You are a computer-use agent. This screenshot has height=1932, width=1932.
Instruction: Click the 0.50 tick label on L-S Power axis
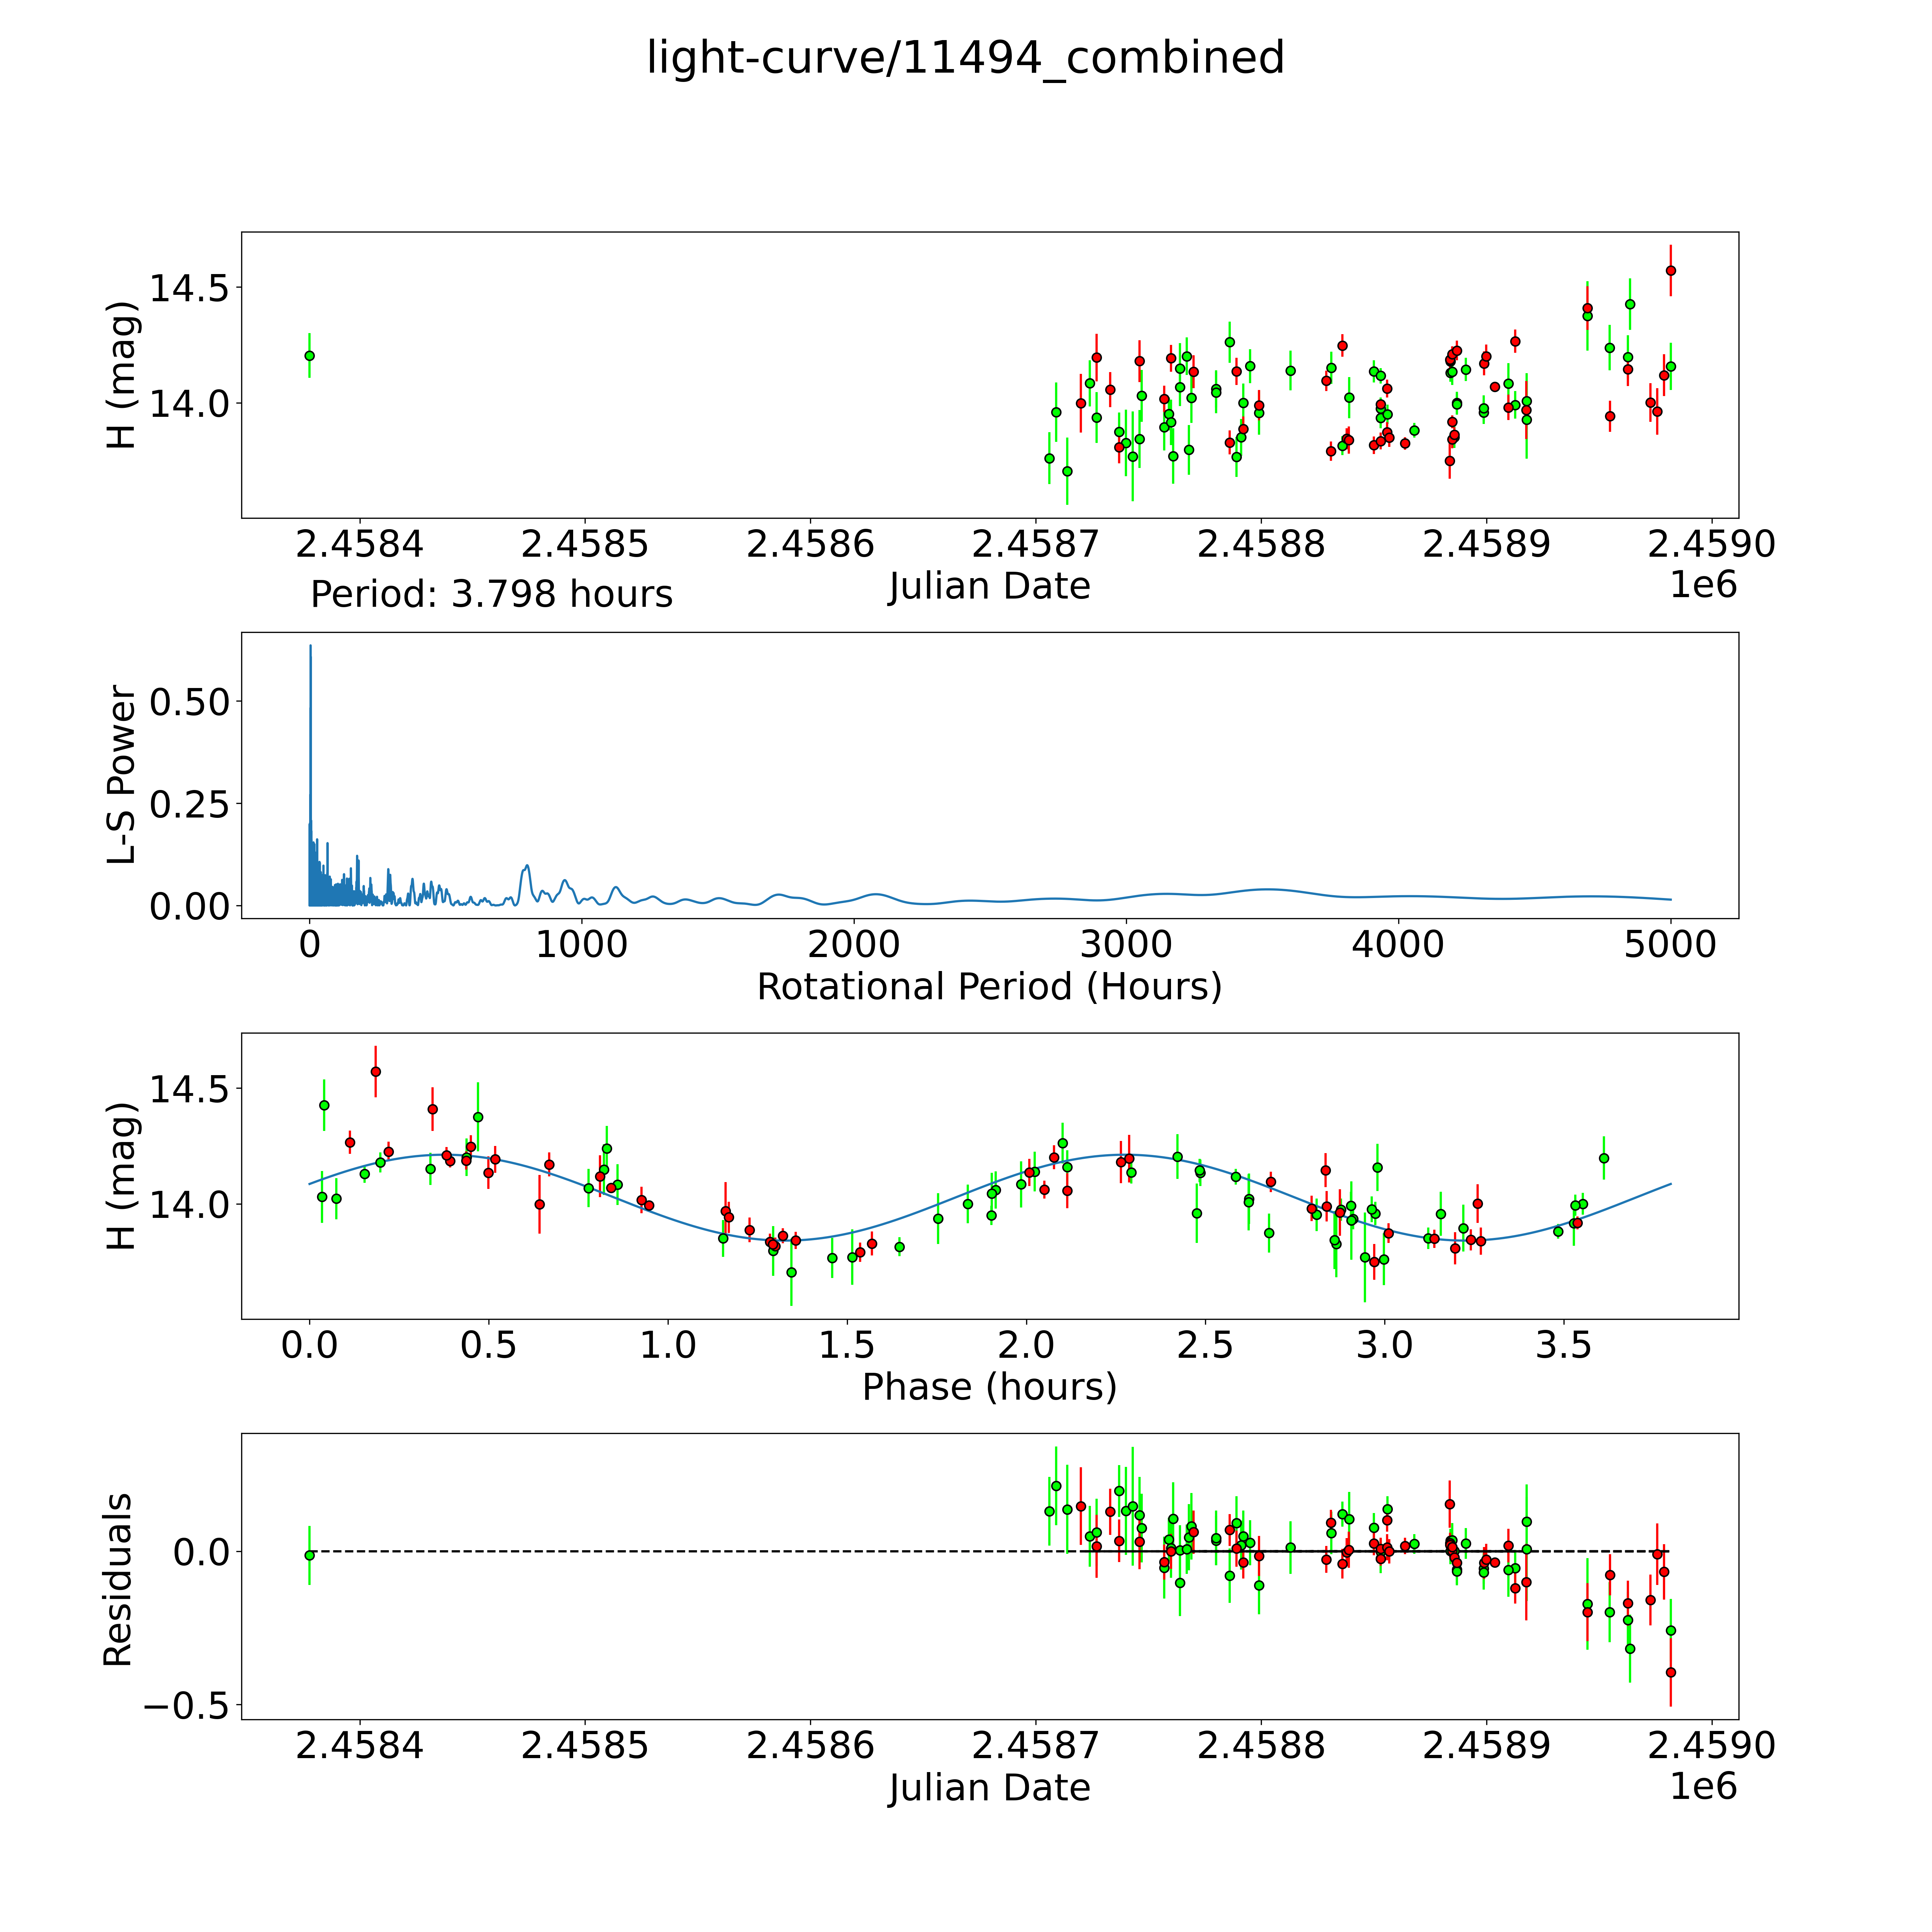[x=189, y=702]
